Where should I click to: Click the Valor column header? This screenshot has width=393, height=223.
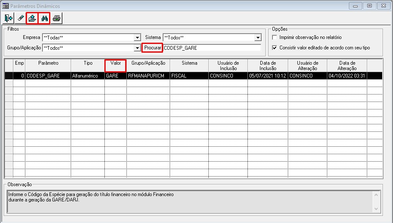116,65
